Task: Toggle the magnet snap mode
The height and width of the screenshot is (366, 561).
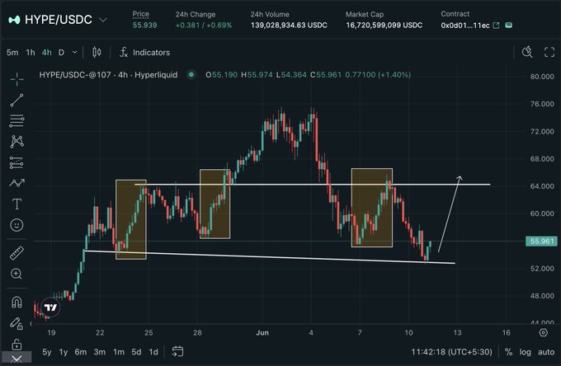Action: 16,302
